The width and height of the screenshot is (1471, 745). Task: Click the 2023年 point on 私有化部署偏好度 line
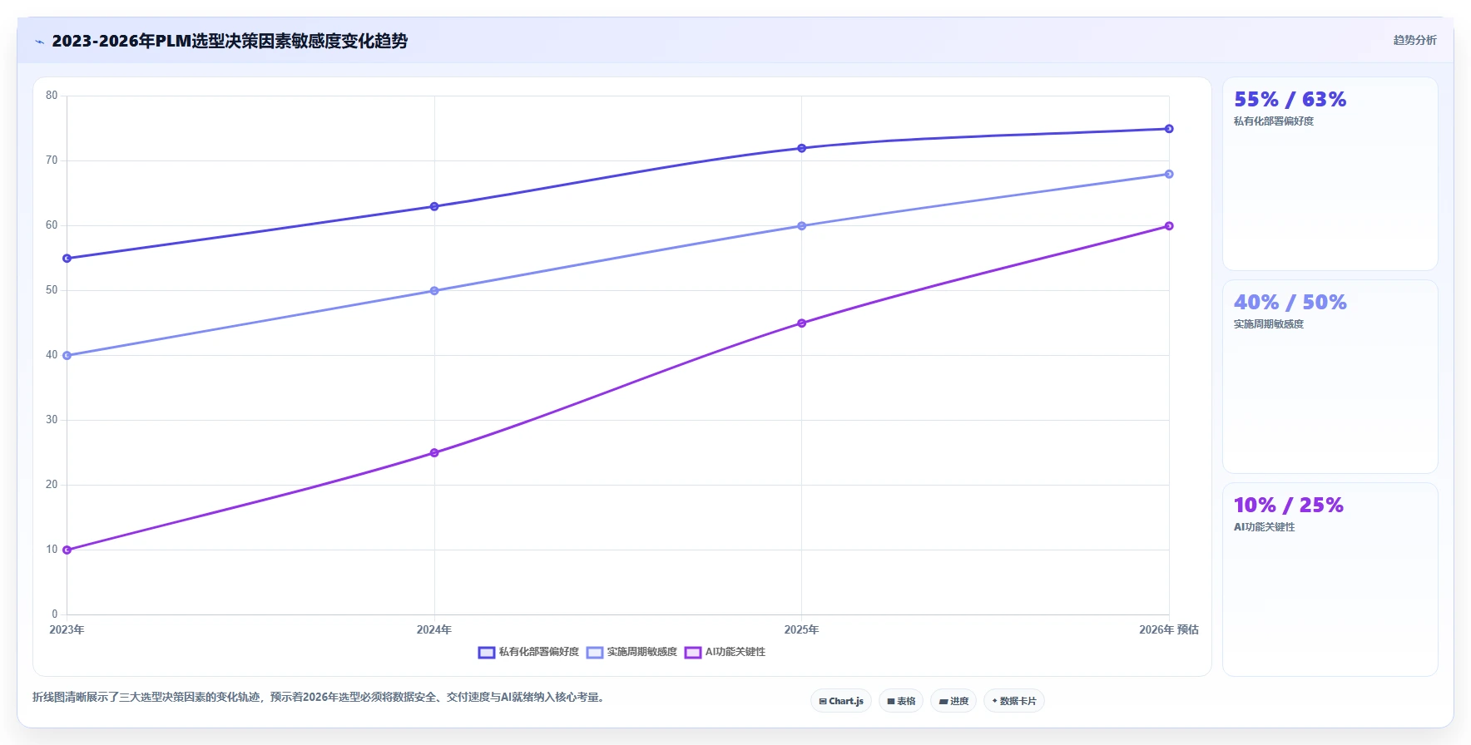coord(67,259)
